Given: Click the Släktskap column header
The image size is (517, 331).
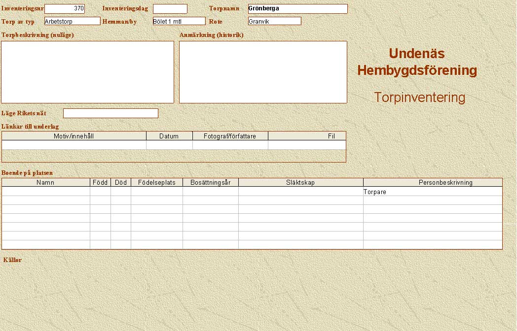Looking at the screenshot, I should (x=300, y=182).
